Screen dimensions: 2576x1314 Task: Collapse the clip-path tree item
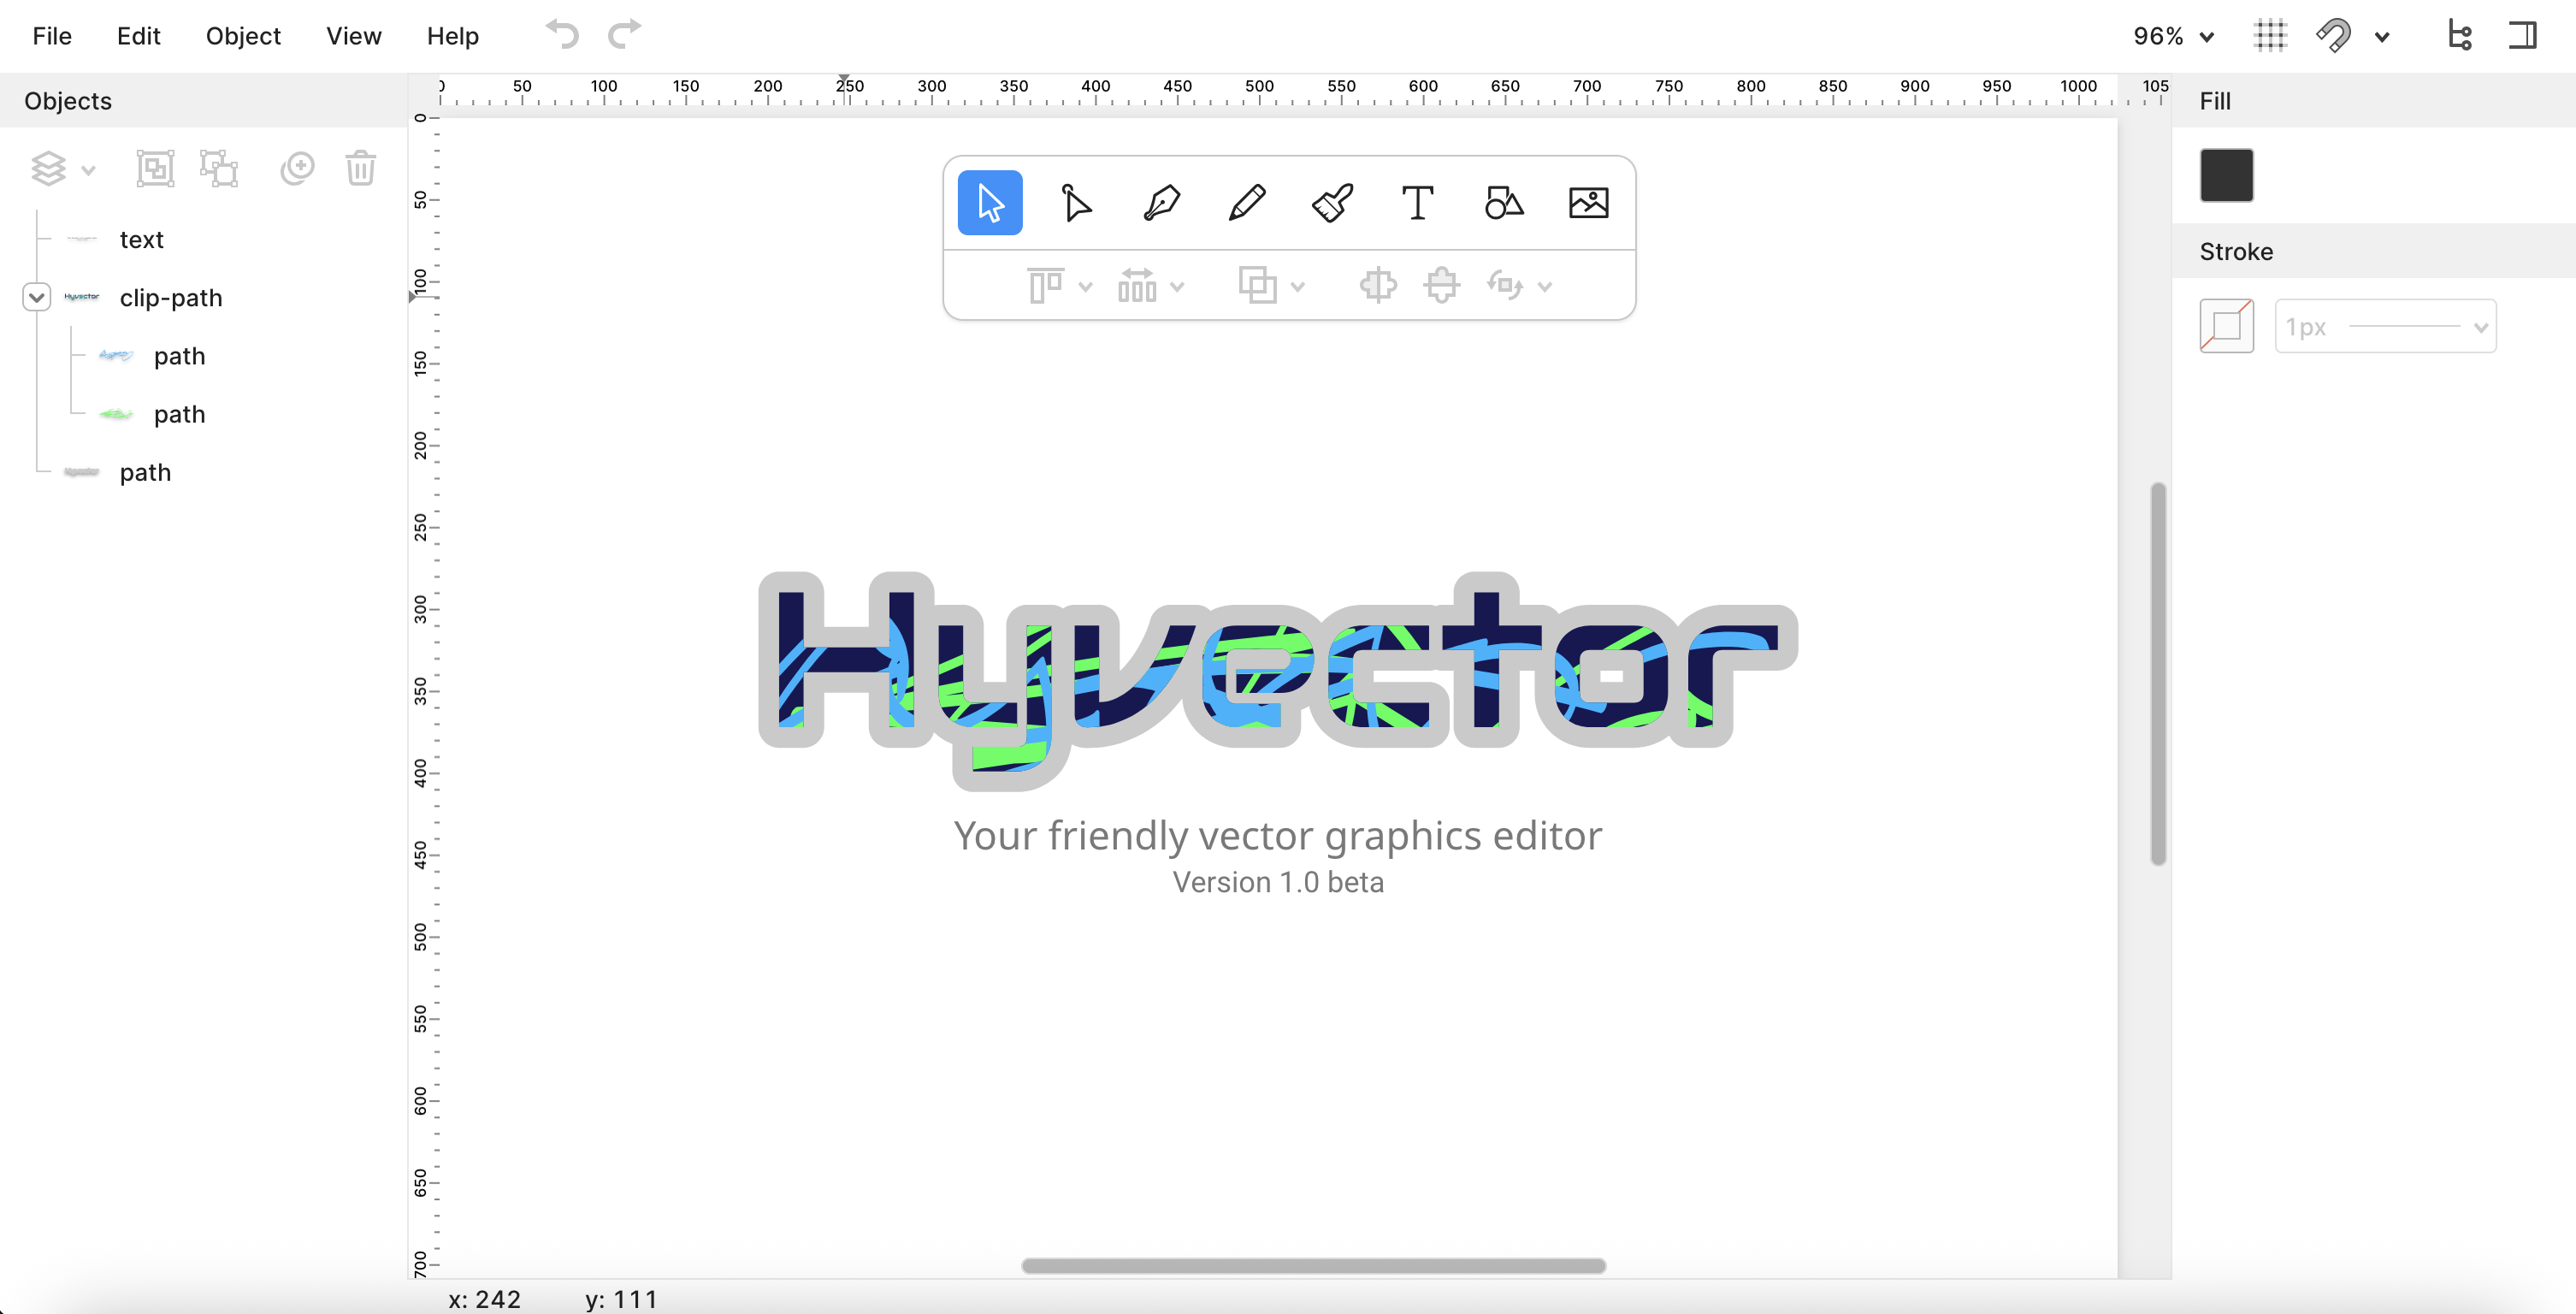pyautogui.click(x=36, y=297)
